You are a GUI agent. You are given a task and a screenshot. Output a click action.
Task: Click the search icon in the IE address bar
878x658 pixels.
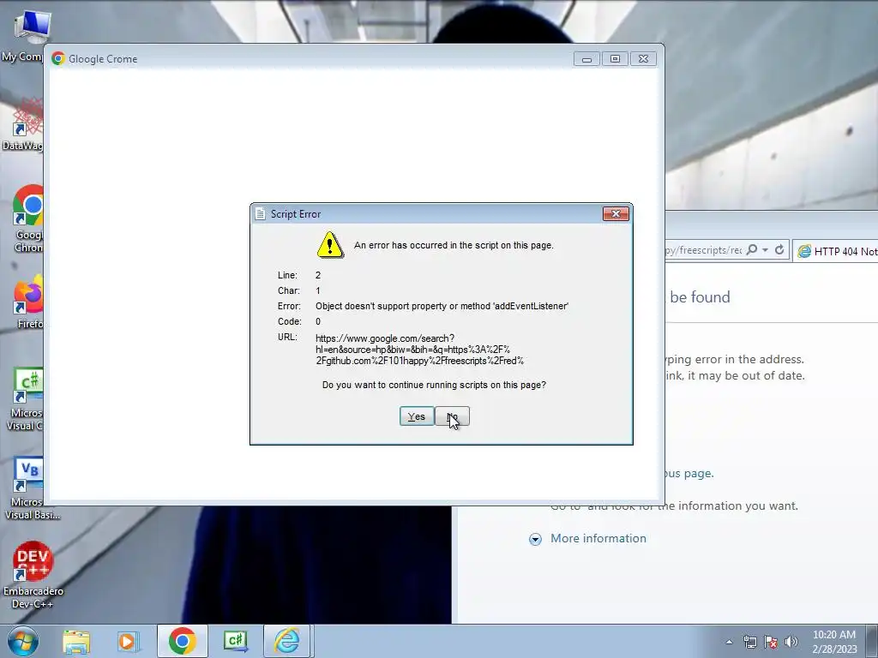point(752,249)
